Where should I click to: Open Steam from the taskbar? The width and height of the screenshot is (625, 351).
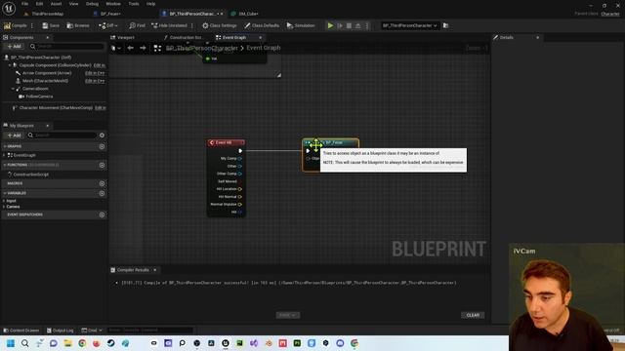tap(110, 343)
